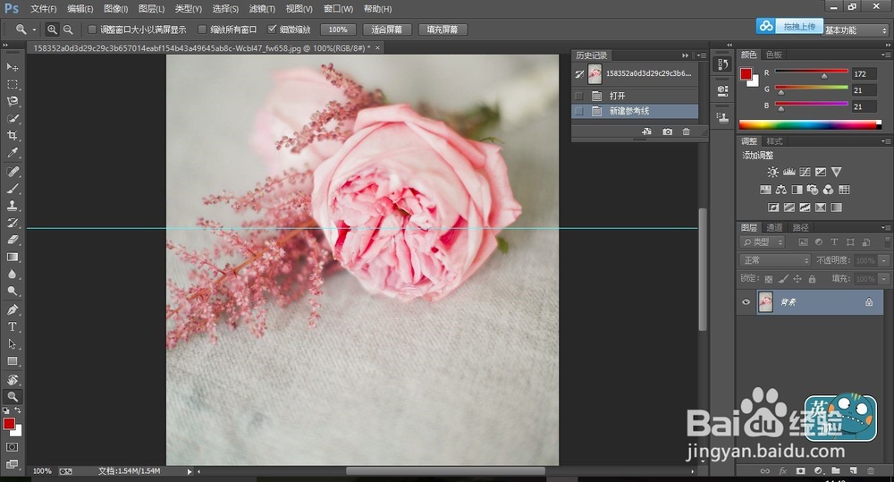This screenshot has height=482, width=894.
Task: Create new snapshot in History panel
Action: pos(667,131)
